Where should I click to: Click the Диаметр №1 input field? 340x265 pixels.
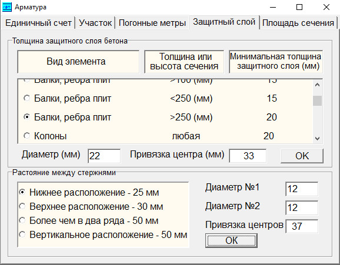(302, 189)
